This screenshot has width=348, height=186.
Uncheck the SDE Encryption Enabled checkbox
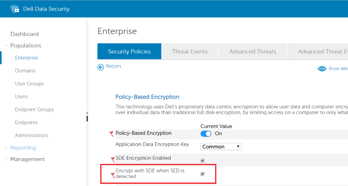pyautogui.click(x=202, y=161)
